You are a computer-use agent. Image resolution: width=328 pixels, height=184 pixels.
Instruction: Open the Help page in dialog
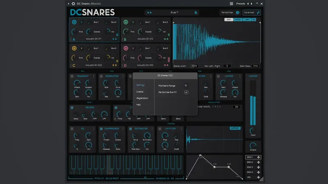click(139, 105)
